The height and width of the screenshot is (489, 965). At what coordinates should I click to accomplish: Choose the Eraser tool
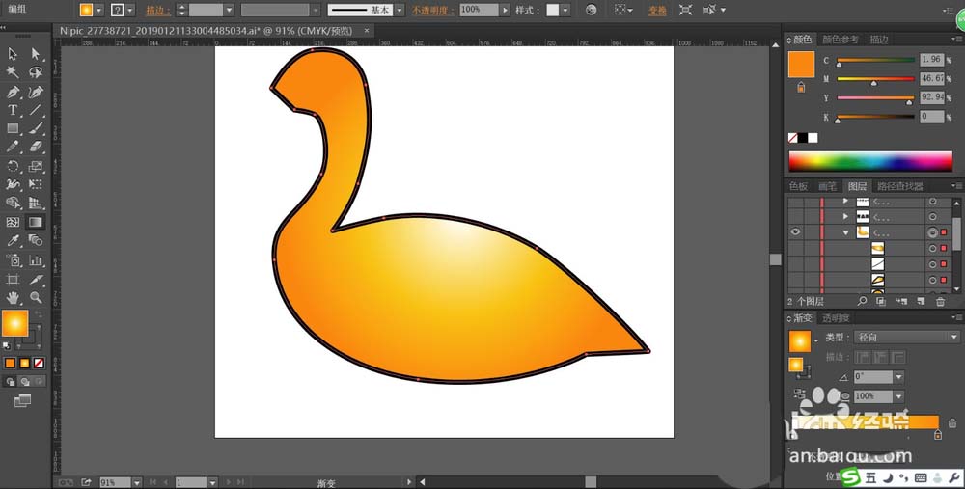pos(36,147)
